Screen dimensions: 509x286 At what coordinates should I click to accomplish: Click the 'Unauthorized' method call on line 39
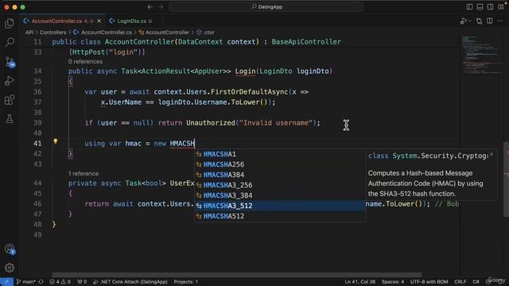click(210, 123)
